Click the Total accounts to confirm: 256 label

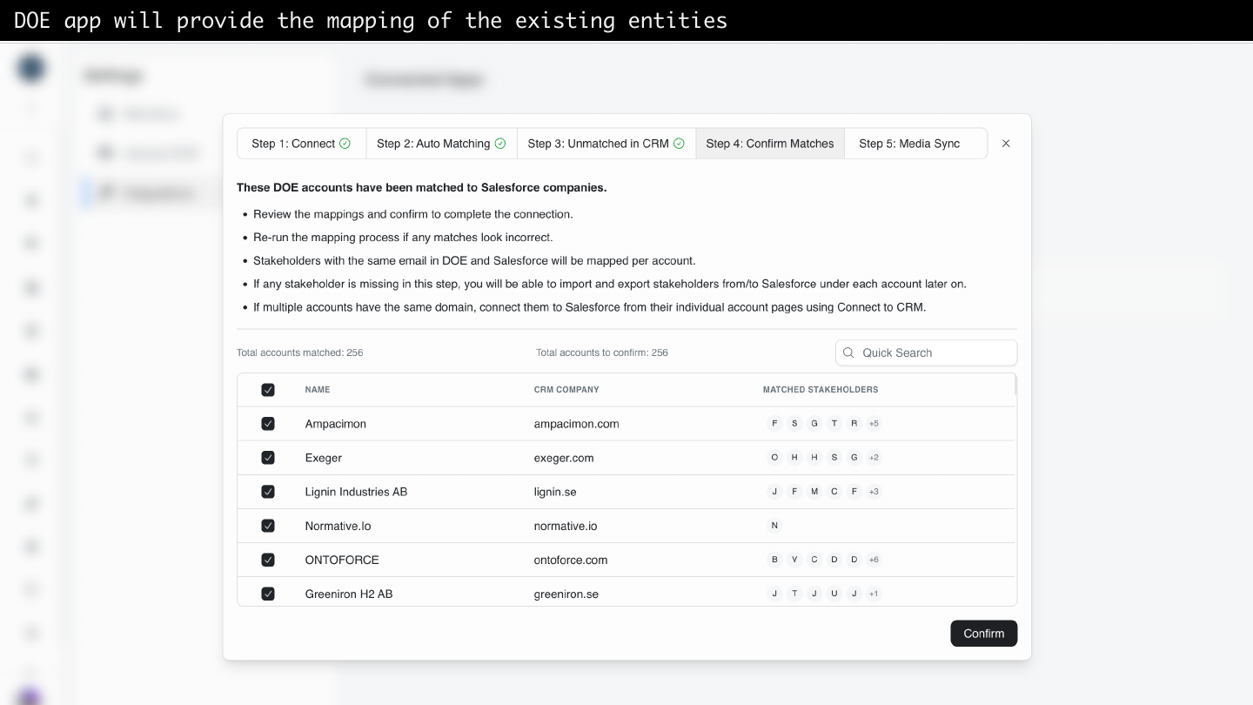[602, 352]
